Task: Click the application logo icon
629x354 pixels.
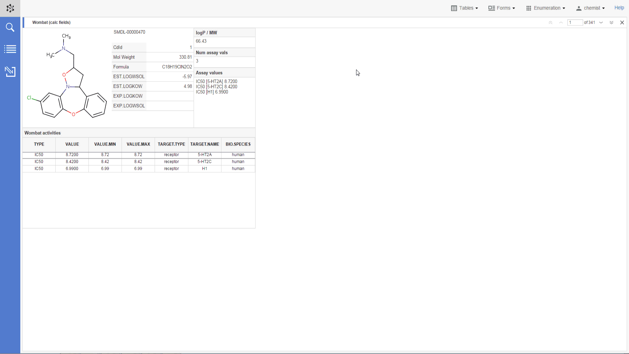Action: [x=10, y=8]
